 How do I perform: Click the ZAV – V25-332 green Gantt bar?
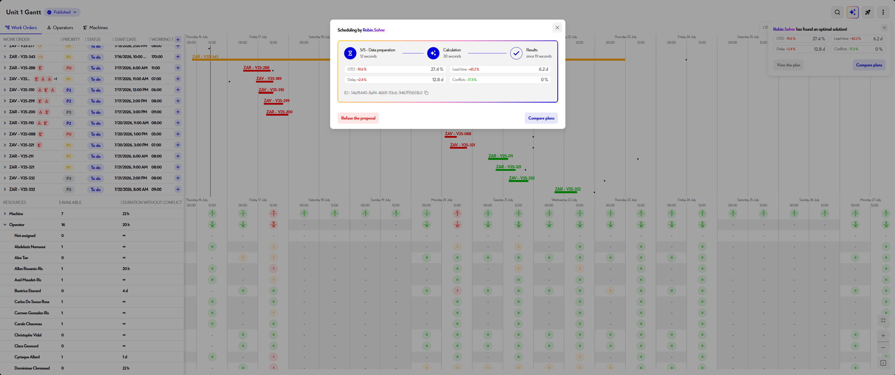519,181
